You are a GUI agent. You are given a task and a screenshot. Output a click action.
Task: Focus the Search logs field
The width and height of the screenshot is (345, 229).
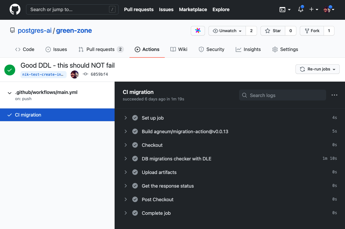pyautogui.click(x=282, y=95)
